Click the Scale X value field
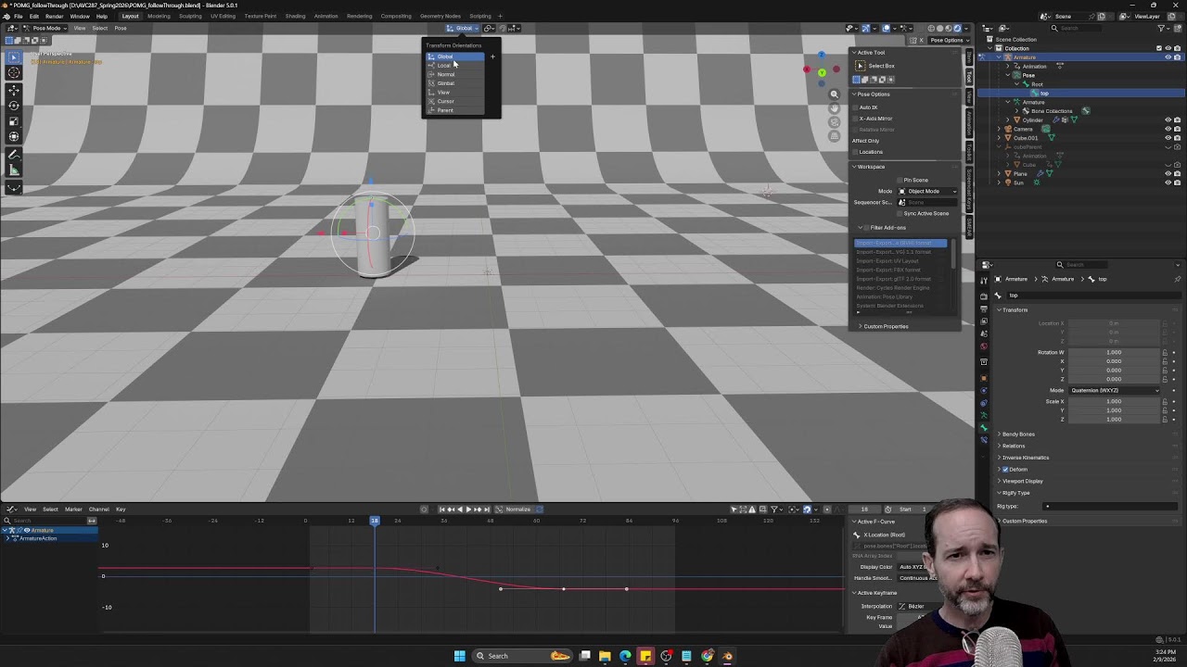Image resolution: width=1187 pixels, height=667 pixels. tap(1115, 401)
